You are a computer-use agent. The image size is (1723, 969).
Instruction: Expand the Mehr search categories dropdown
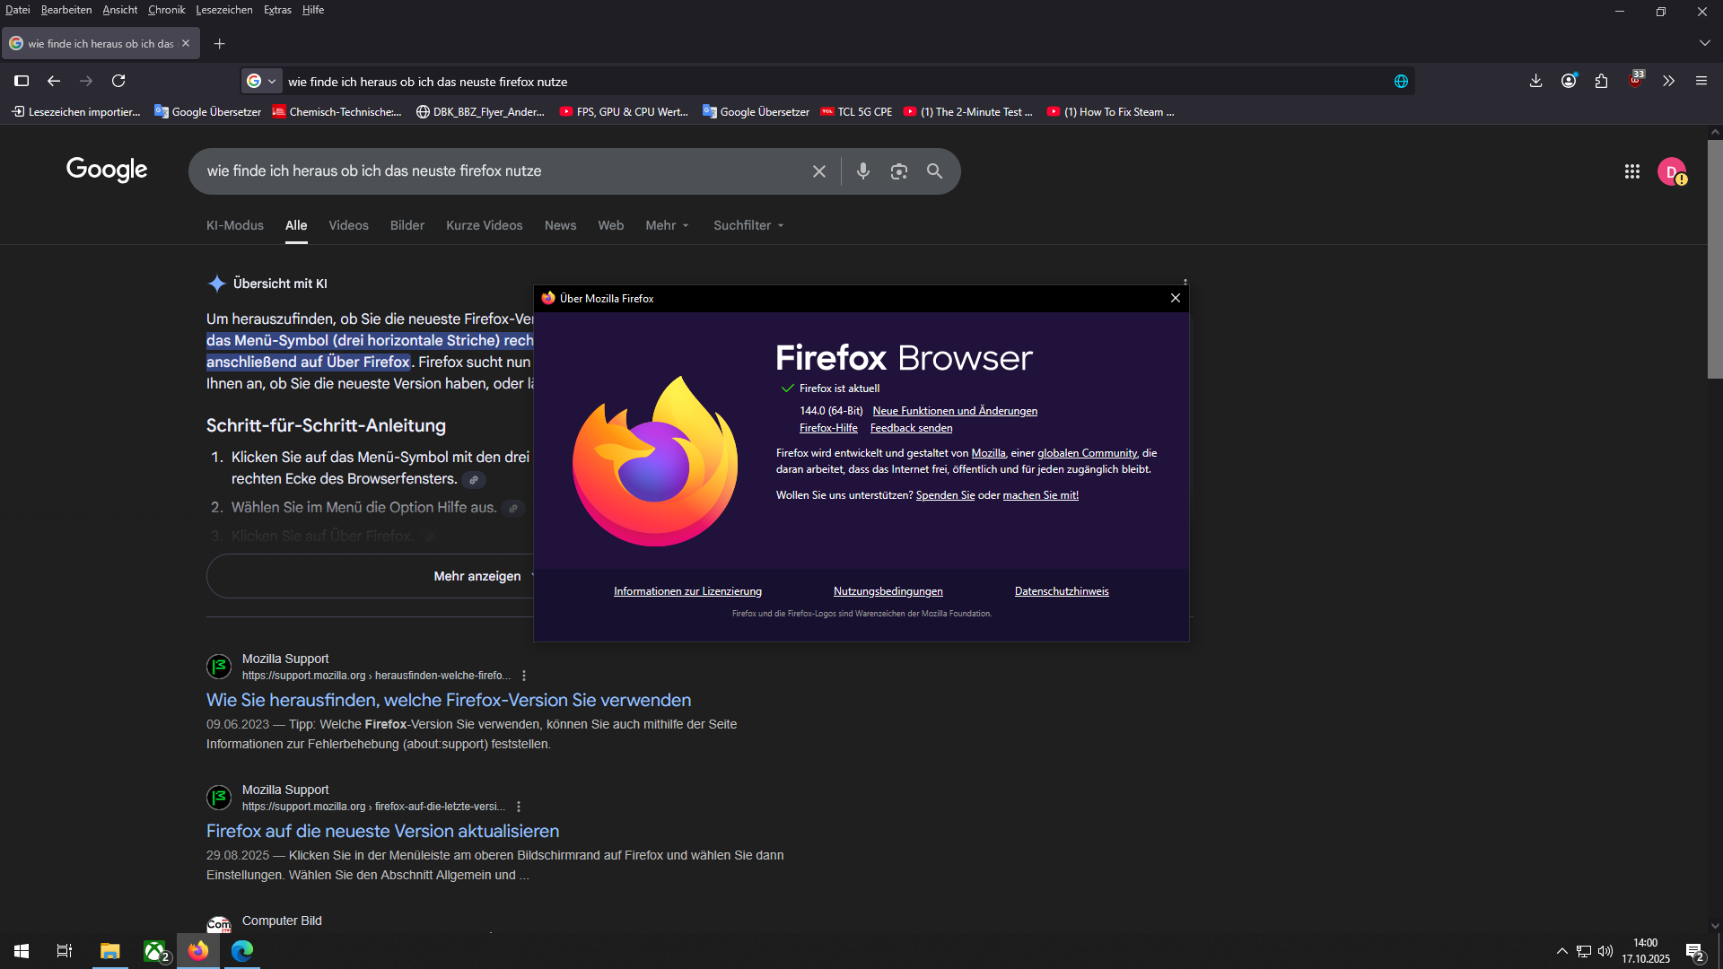667,225
